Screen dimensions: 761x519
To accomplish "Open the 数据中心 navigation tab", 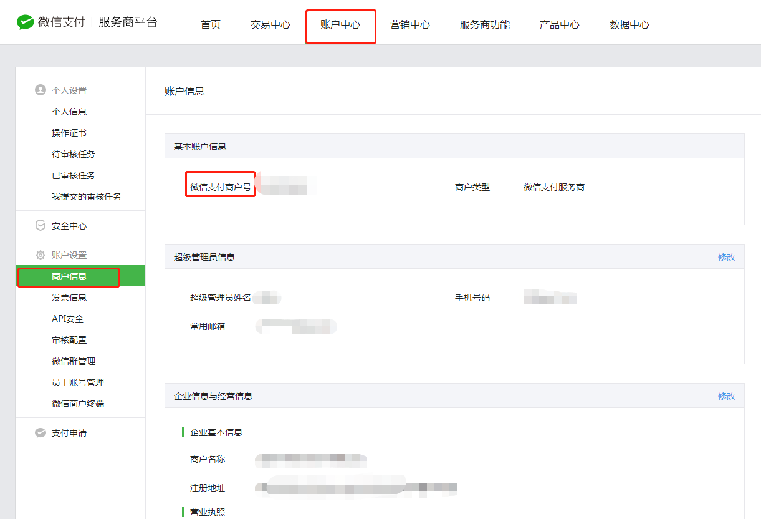I will click(x=629, y=25).
